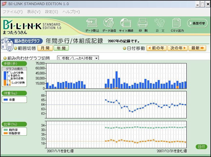The image size is (211, 157).
Task: Switch range to 月間 (monthly)
Action: pyautogui.click(x=45, y=48)
